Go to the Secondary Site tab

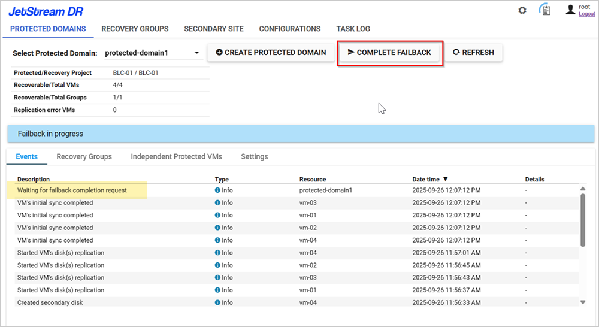pyautogui.click(x=214, y=29)
